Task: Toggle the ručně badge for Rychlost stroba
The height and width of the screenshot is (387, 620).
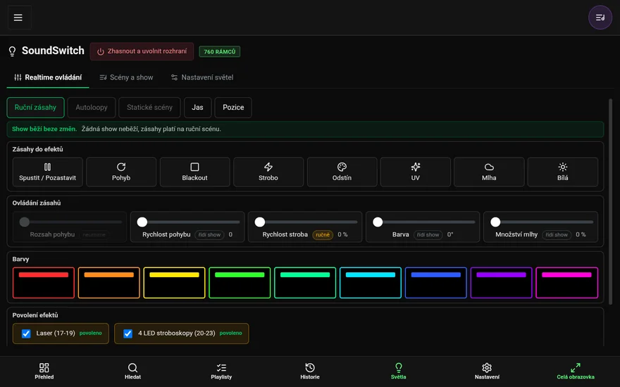Action: point(323,234)
